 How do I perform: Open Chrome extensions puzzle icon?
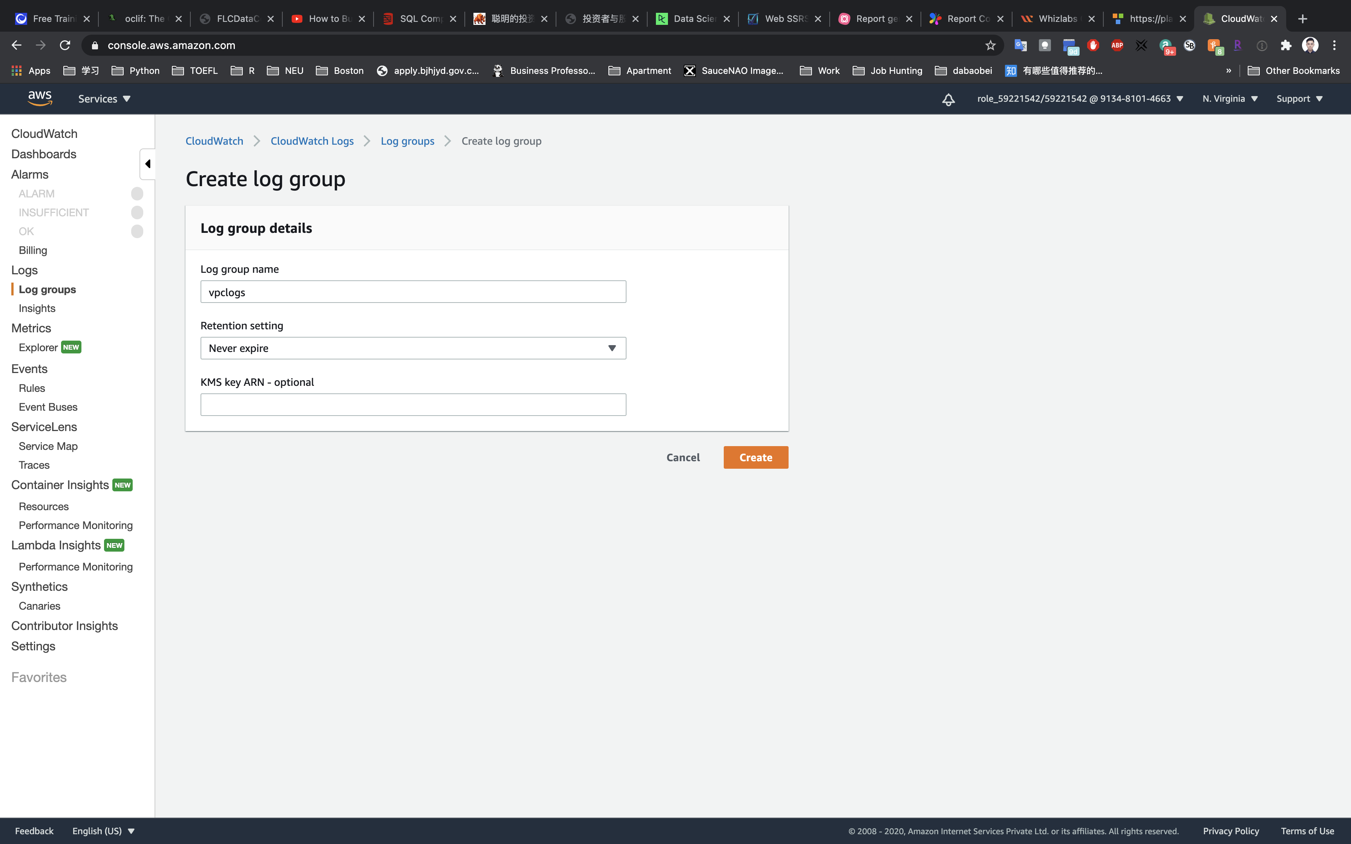click(x=1286, y=45)
